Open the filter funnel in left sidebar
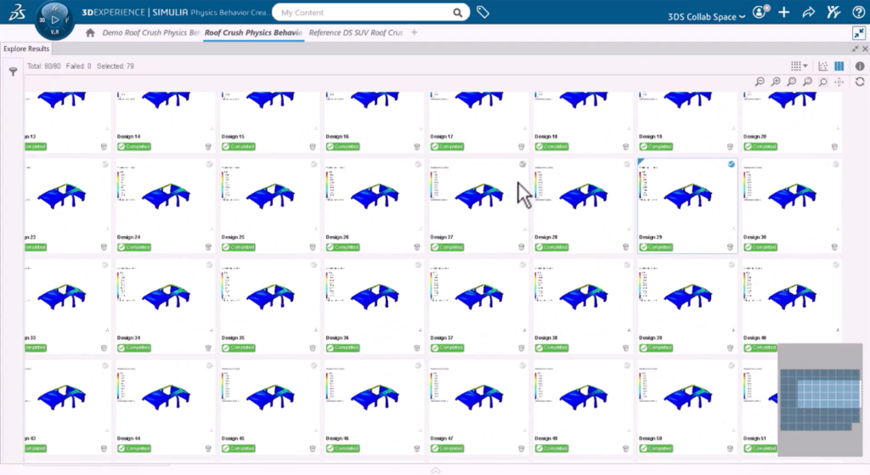Viewport: 870px width, 475px height. (x=13, y=71)
